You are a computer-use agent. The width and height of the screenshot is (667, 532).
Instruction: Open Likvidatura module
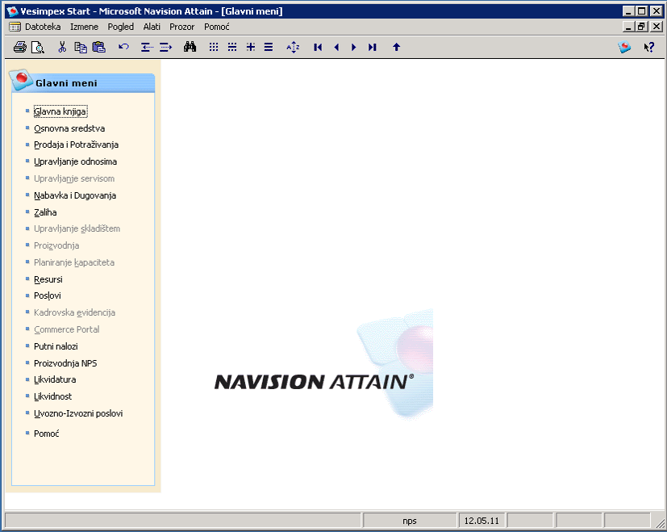(x=55, y=379)
